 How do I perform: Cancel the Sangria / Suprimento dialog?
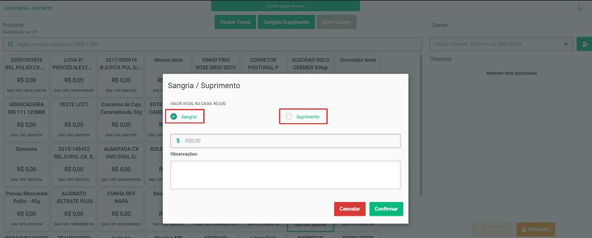click(x=350, y=209)
